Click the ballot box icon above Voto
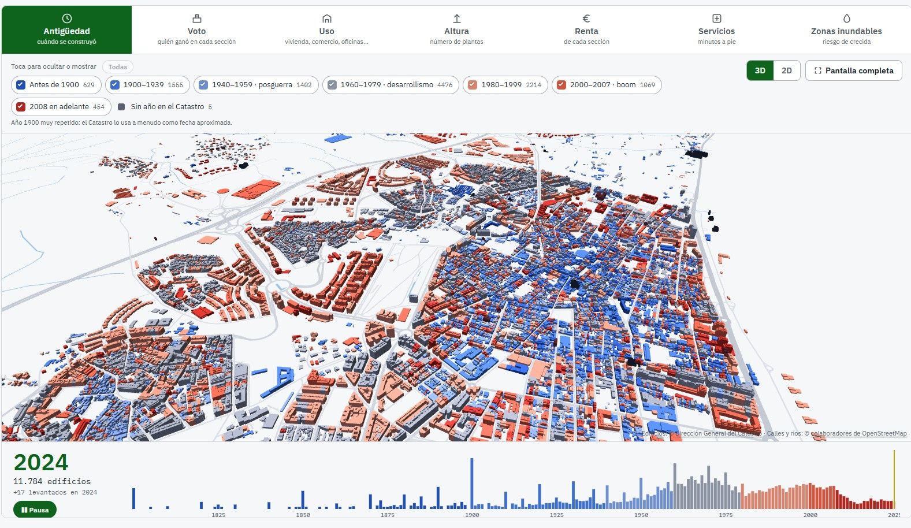The width and height of the screenshot is (911, 528). pos(196,18)
